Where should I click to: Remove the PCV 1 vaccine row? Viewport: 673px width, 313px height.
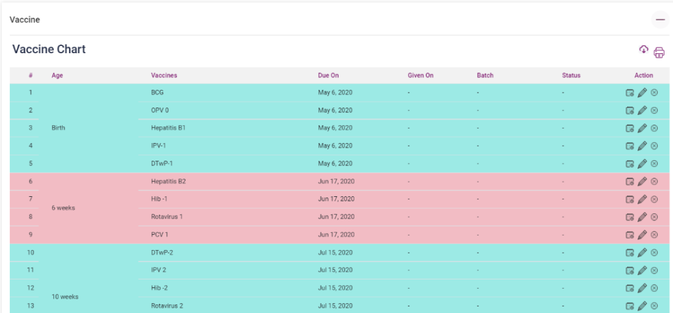coord(654,234)
